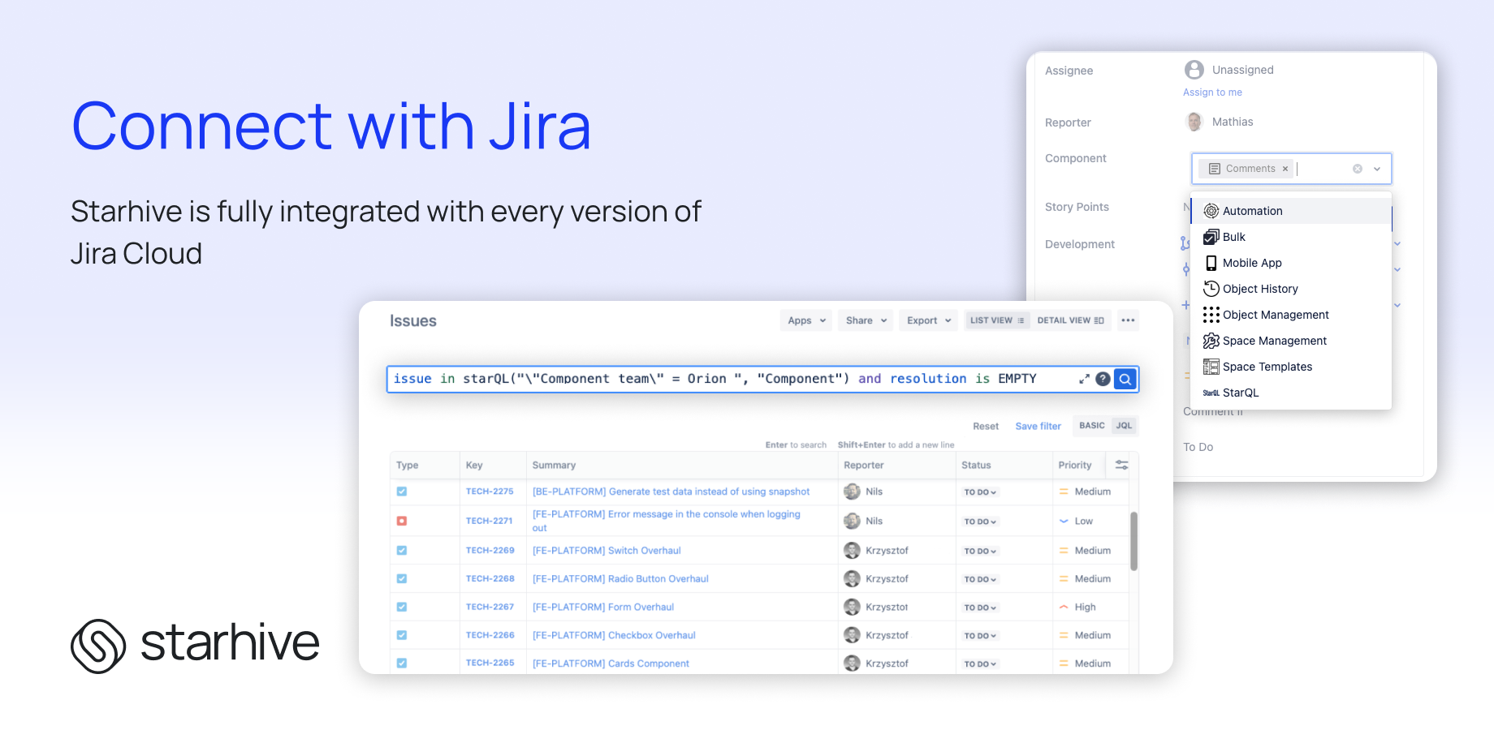Click the Automation gear icon in dropdown
This screenshot has width=1494, height=730.
[1211, 211]
